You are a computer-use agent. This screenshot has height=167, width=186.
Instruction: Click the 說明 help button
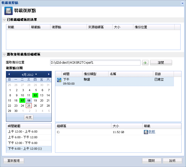pyautogui.click(x=172, y=161)
